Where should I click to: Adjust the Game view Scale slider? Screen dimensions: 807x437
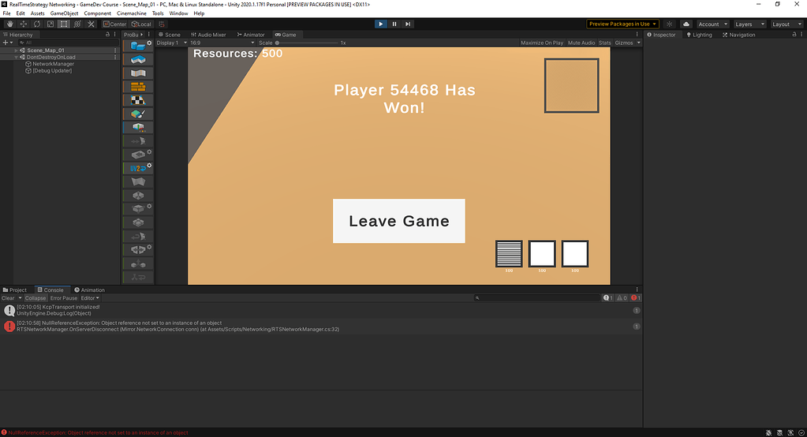pos(307,43)
